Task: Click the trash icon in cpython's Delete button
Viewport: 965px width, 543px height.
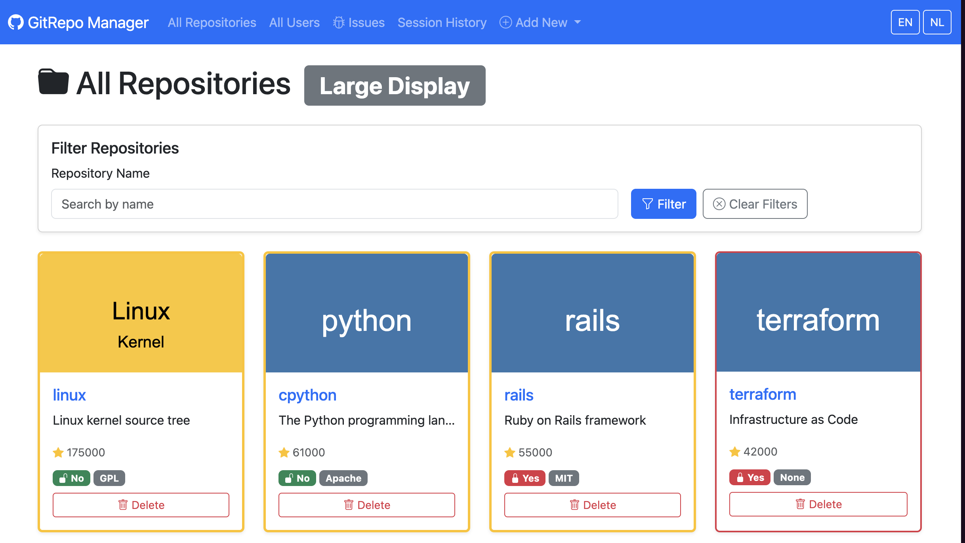Action: coord(349,505)
